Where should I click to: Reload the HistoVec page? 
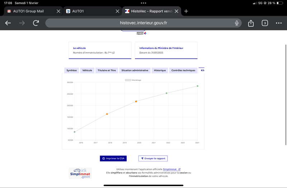click(x=36, y=23)
